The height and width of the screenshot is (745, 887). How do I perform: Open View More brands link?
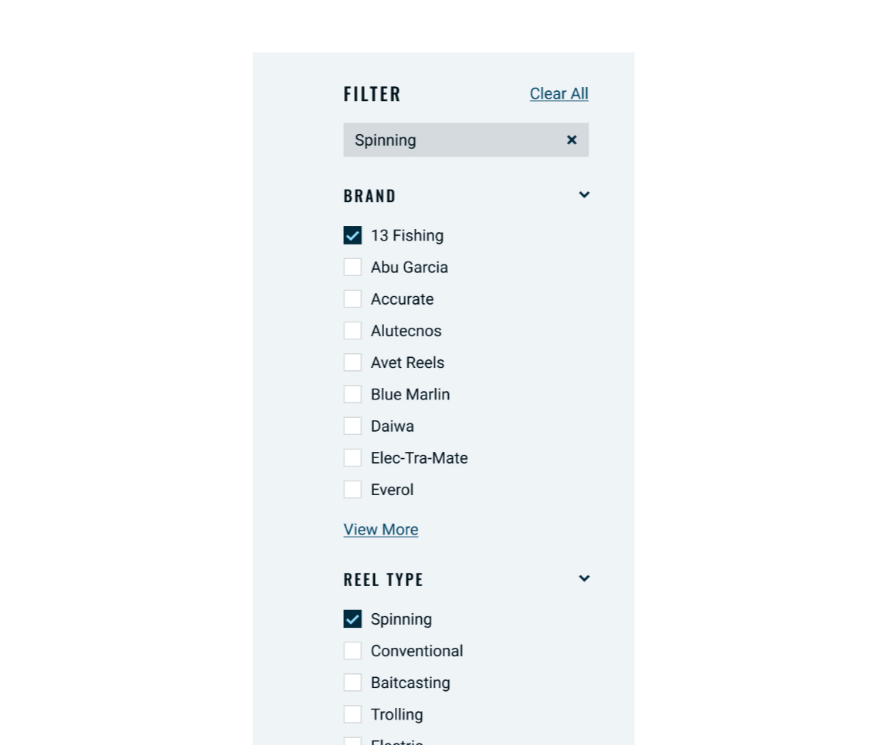[x=381, y=530]
